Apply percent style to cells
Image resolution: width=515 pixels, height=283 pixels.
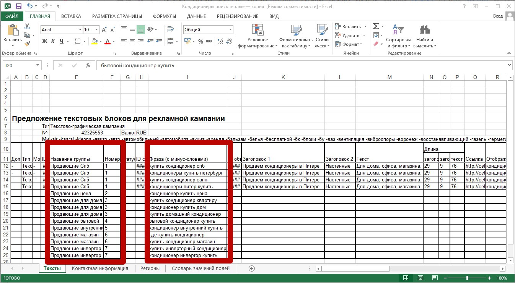coord(200,41)
